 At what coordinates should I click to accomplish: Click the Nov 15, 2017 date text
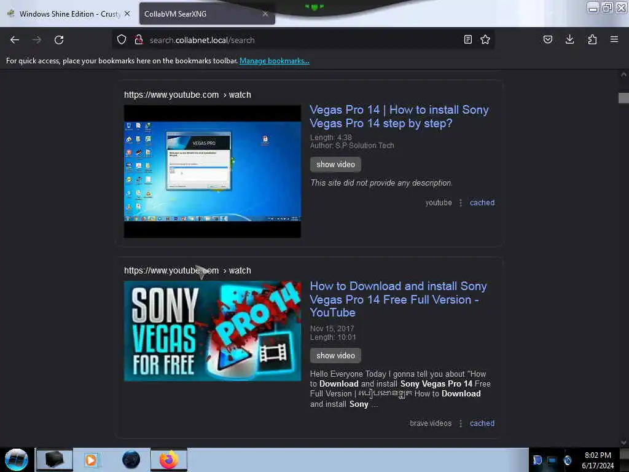pos(332,328)
